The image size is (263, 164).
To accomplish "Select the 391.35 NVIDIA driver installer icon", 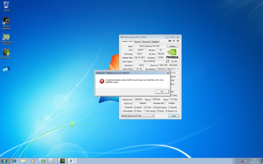I will [6, 53].
